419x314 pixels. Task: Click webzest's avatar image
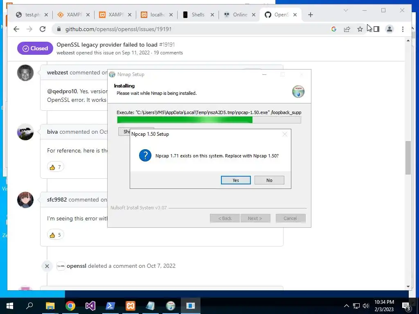pyautogui.click(x=25, y=73)
